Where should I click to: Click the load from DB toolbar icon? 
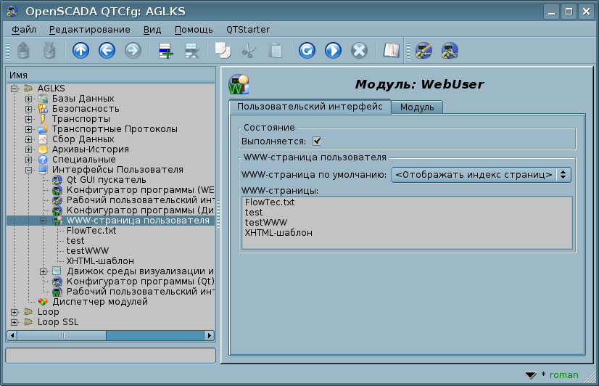[24, 51]
